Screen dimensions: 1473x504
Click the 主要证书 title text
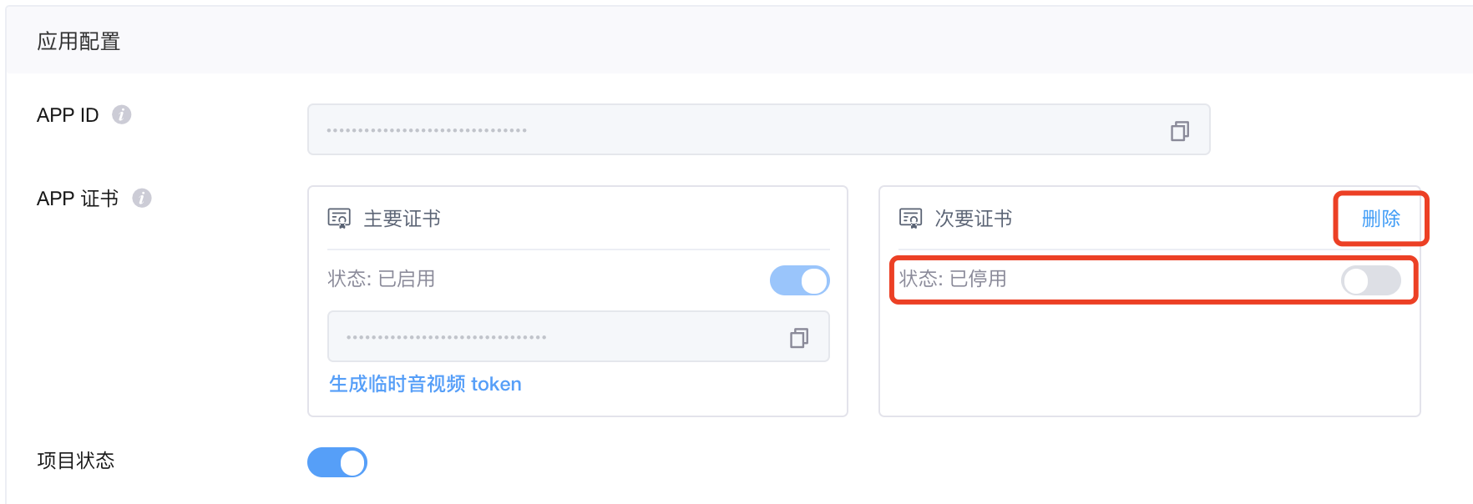click(x=402, y=219)
